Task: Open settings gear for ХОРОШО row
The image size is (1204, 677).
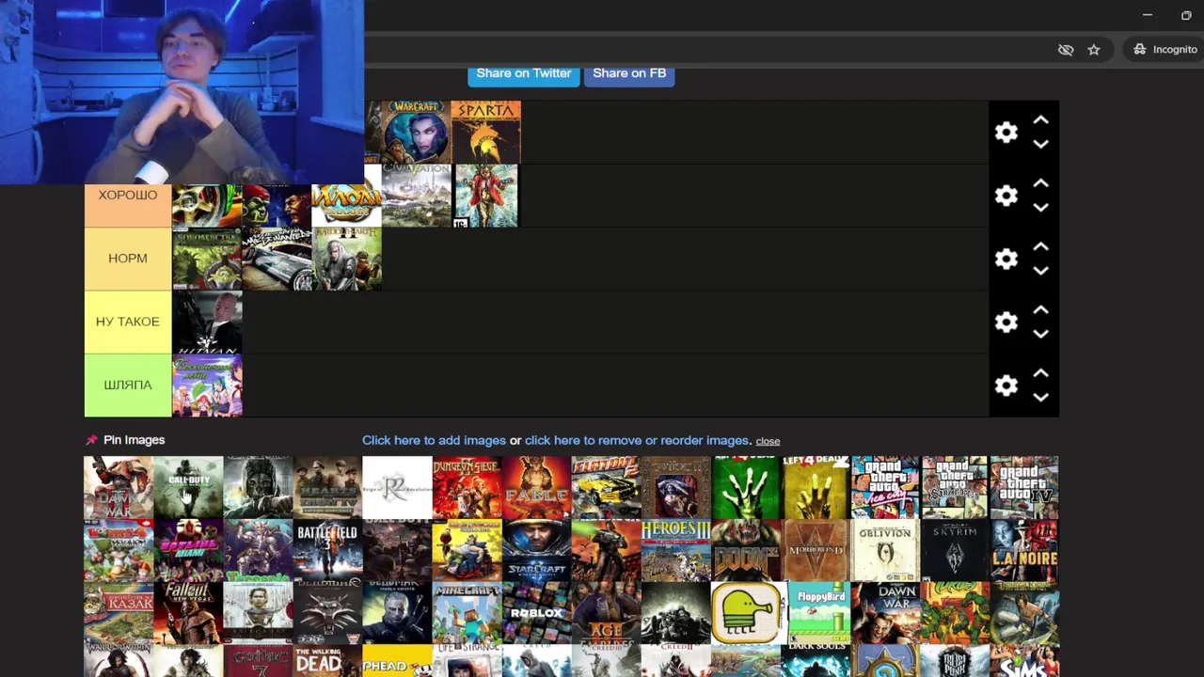Action: (1006, 196)
